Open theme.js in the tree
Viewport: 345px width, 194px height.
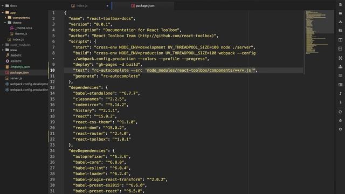(x=21, y=33)
